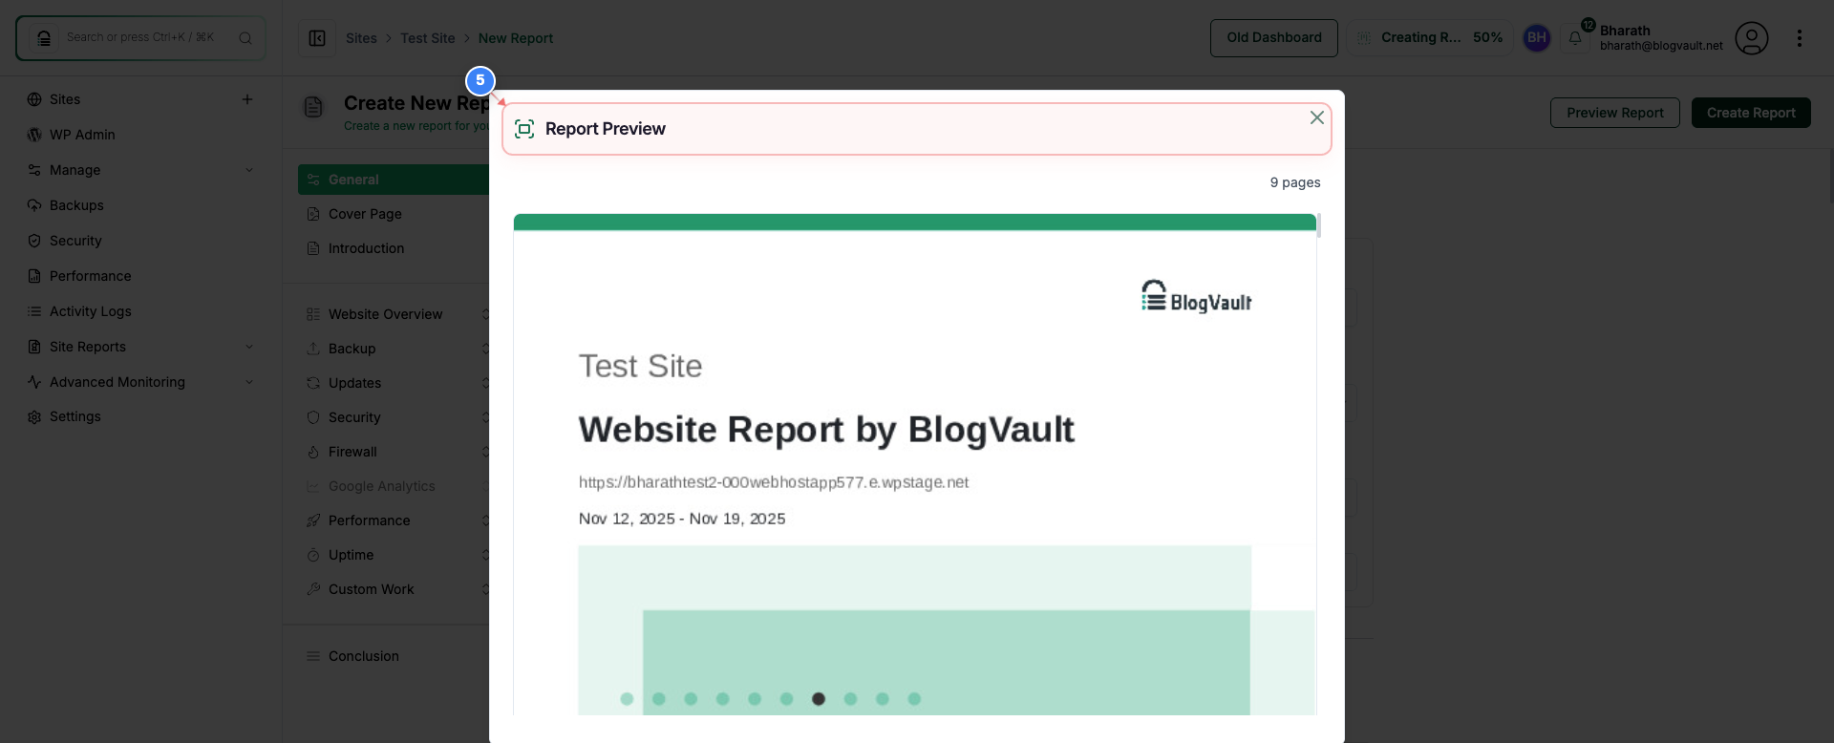Click the '9 pages' label
The image size is (1834, 743).
tap(1295, 182)
